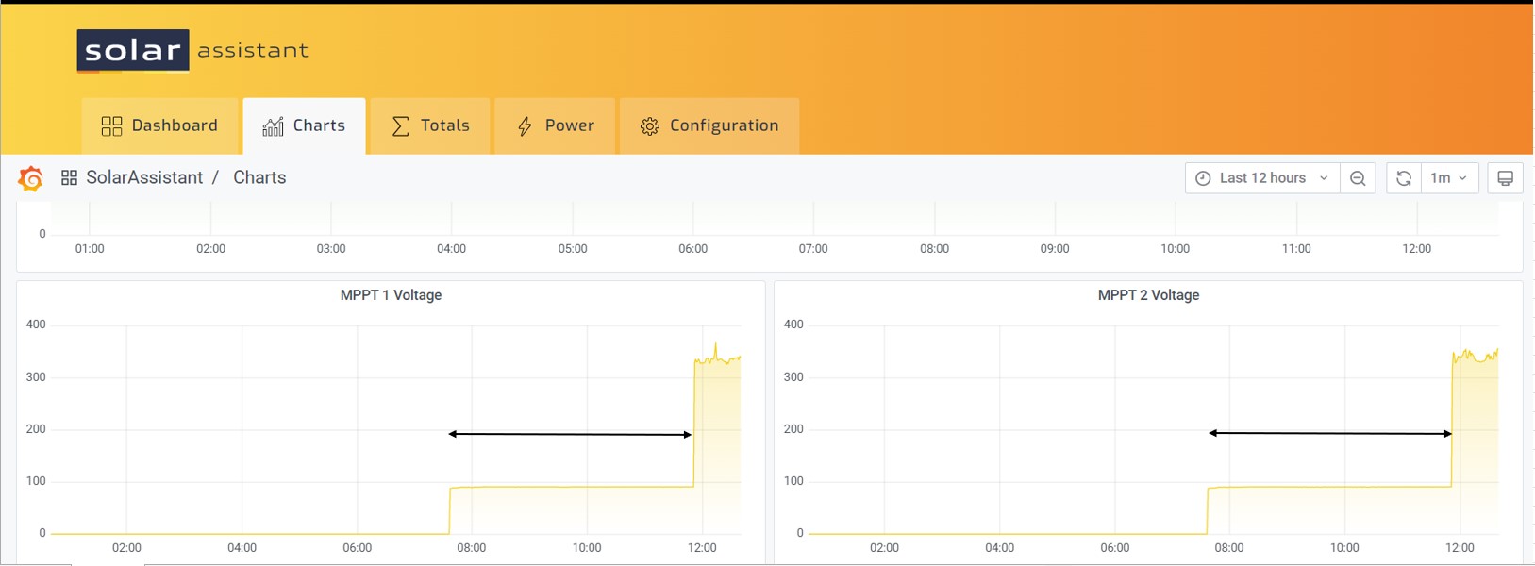The height and width of the screenshot is (566, 1535).
Task: Click the Charts breadcrumb link
Action: (259, 178)
